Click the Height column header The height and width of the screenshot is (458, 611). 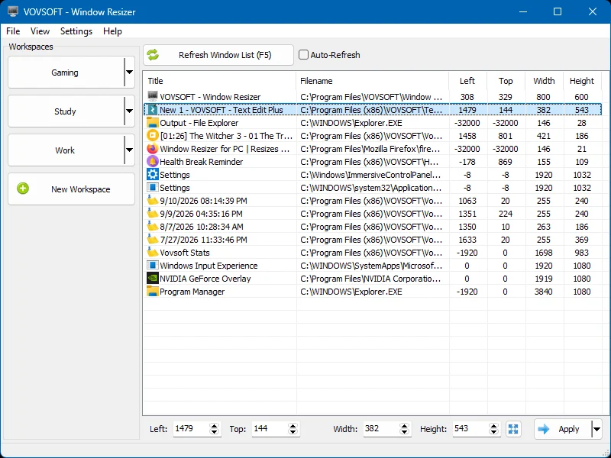pyautogui.click(x=583, y=81)
